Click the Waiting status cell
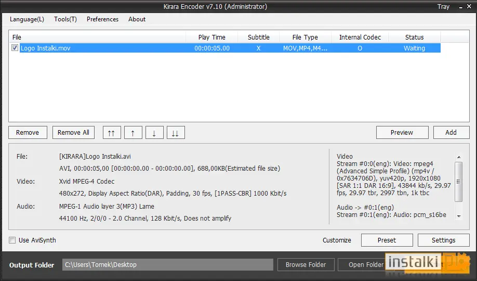 (x=414, y=48)
